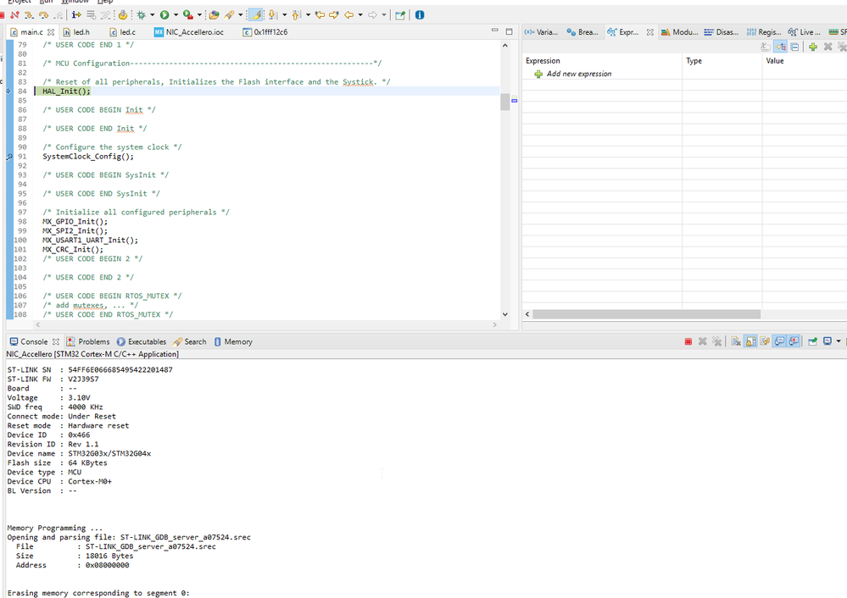Screen dimensions: 847x598
Task: Click the Back navigation arrow icon
Action: [x=349, y=14]
